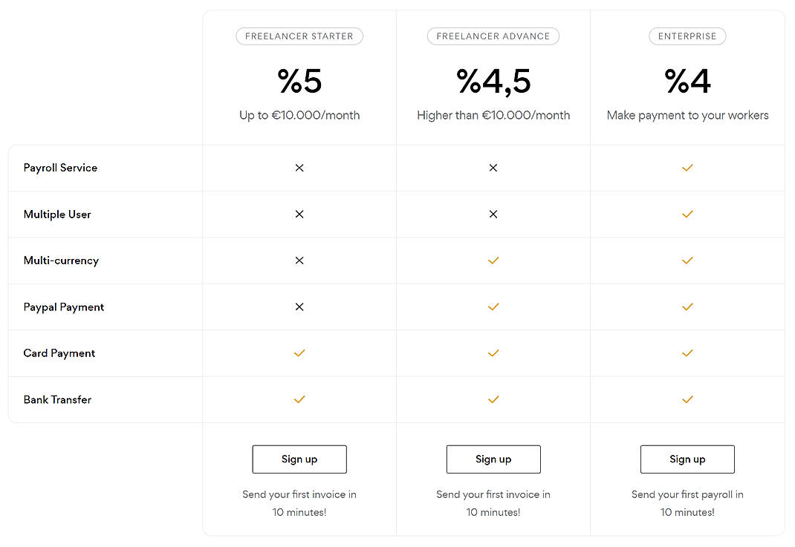Select the ENTERPRISE plan pill
The image size is (795, 547).
(x=687, y=36)
